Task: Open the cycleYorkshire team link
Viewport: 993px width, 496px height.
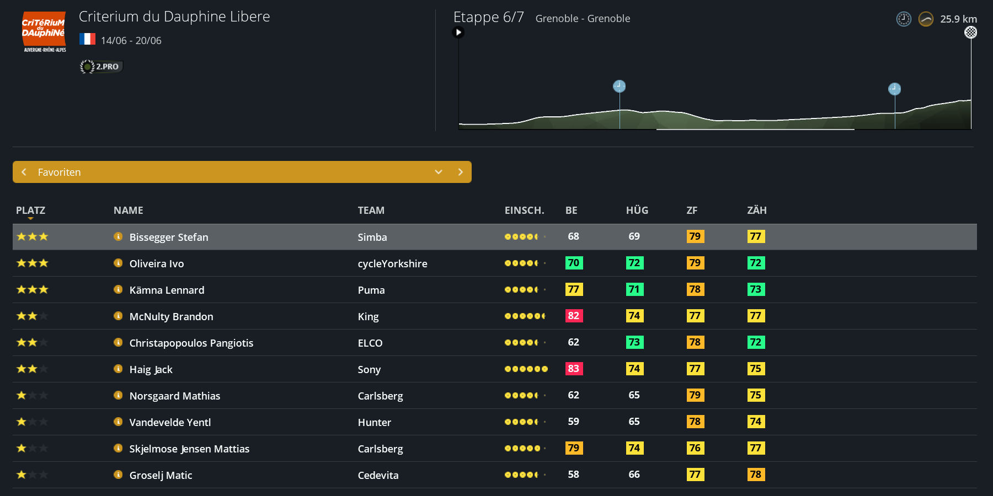Action: click(392, 263)
